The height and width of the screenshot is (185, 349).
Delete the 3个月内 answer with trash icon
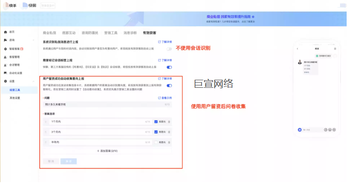click(x=169, y=132)
